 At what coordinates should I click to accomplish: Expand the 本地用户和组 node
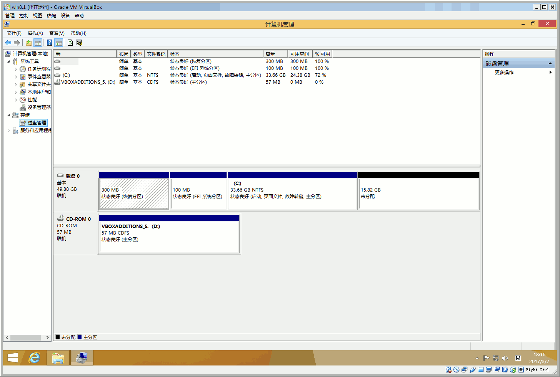[16, 92]
